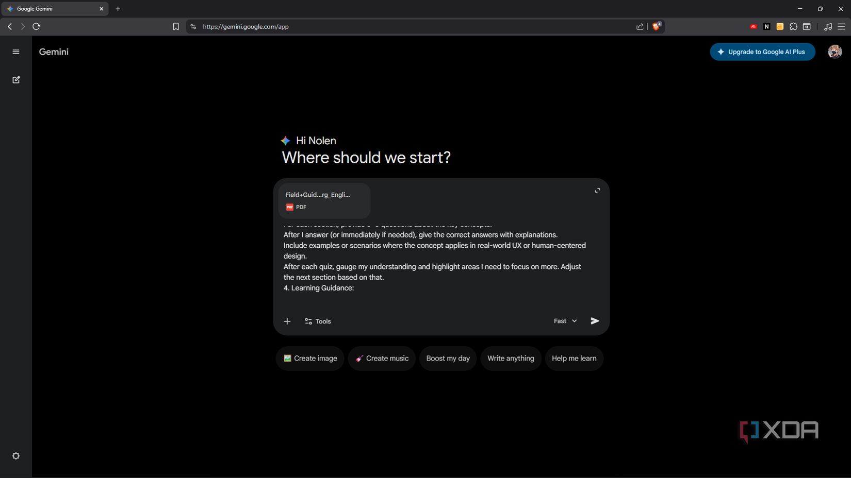Reload the page with refresh icon
The height and width of the screenshot is (478, 851).
click(36, 26)
